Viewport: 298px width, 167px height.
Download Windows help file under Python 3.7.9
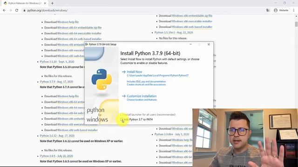68,96
